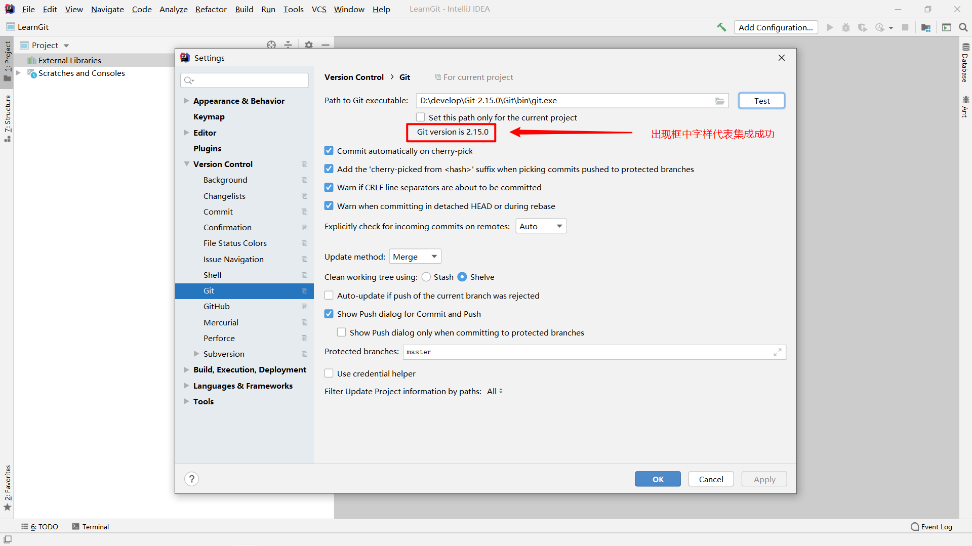Open the Update method Merge dropdown
972x546 pixels.
[x=415, y=257]
